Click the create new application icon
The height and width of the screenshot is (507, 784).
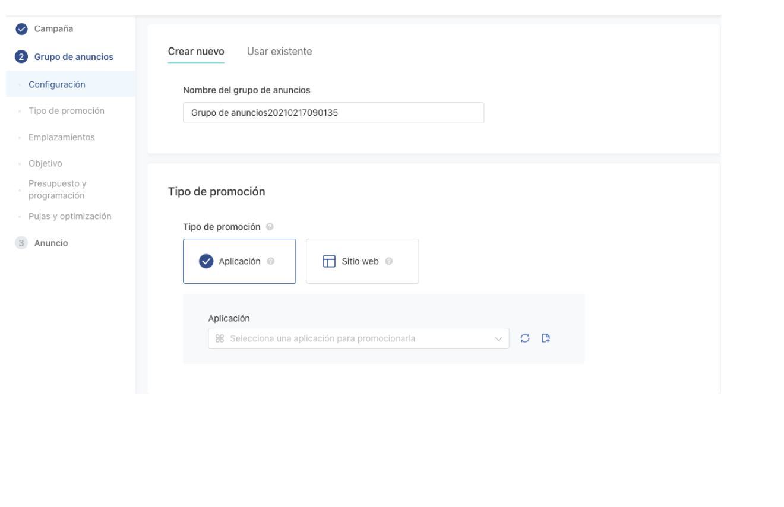546,338
